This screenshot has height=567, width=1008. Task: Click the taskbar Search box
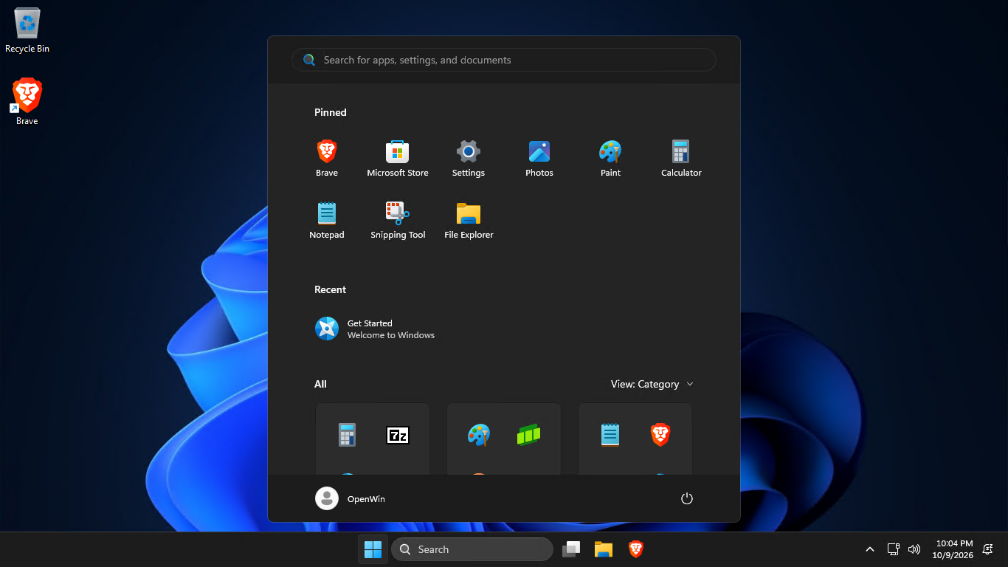pyautogui.click(x=472, y=549)
